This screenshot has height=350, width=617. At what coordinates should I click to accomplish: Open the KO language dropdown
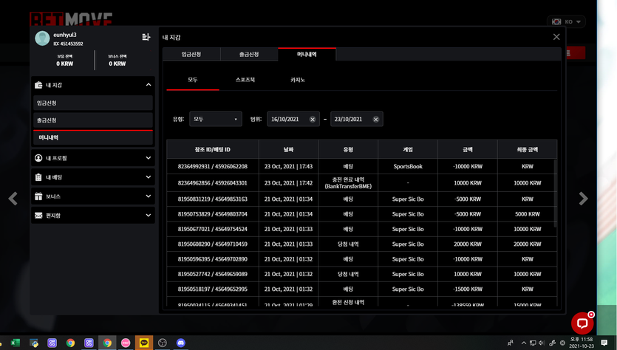click(566, 21)
